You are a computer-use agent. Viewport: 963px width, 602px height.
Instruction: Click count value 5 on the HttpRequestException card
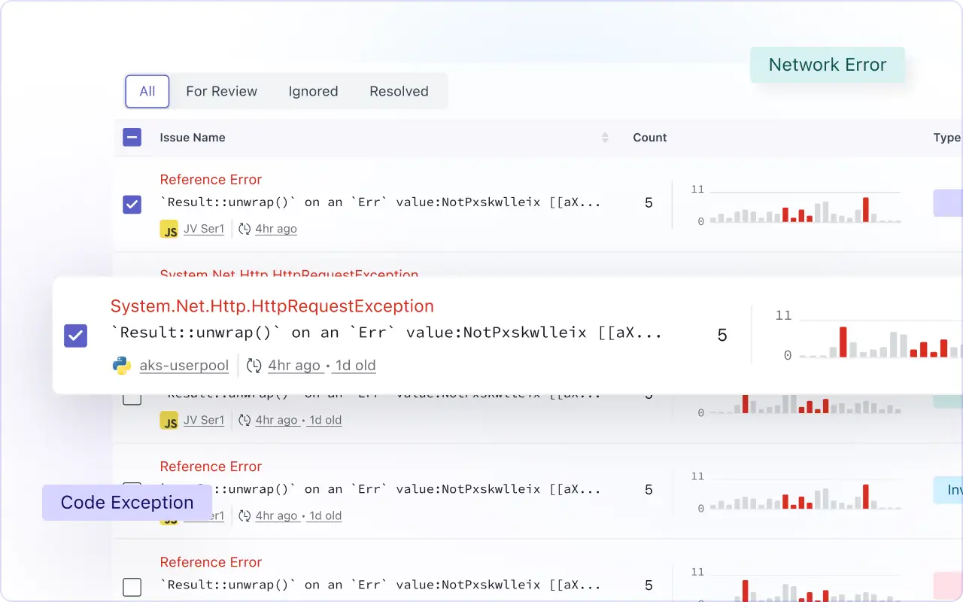[722, 336]
